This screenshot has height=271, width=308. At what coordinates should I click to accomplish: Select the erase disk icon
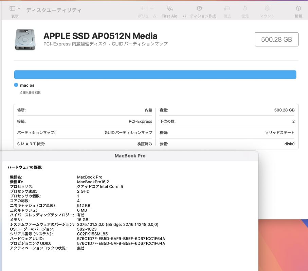[227, 8]
